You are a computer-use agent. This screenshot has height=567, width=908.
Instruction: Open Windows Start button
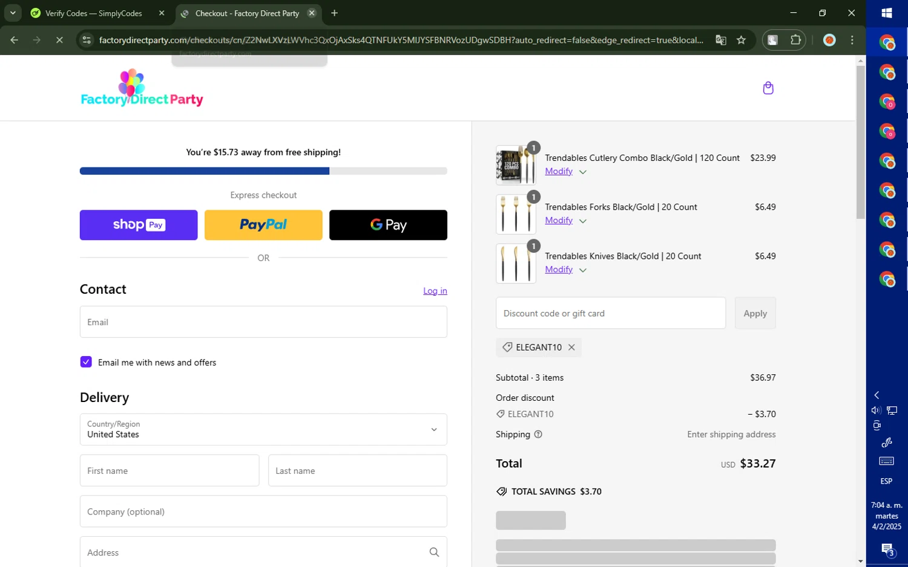click(x=887, y=13)
